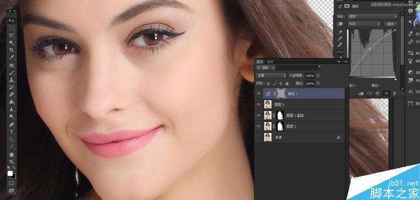Open the opacity slider dropdown arrow
This screenshot has height=200, width=420.
(x=318, y=76)
